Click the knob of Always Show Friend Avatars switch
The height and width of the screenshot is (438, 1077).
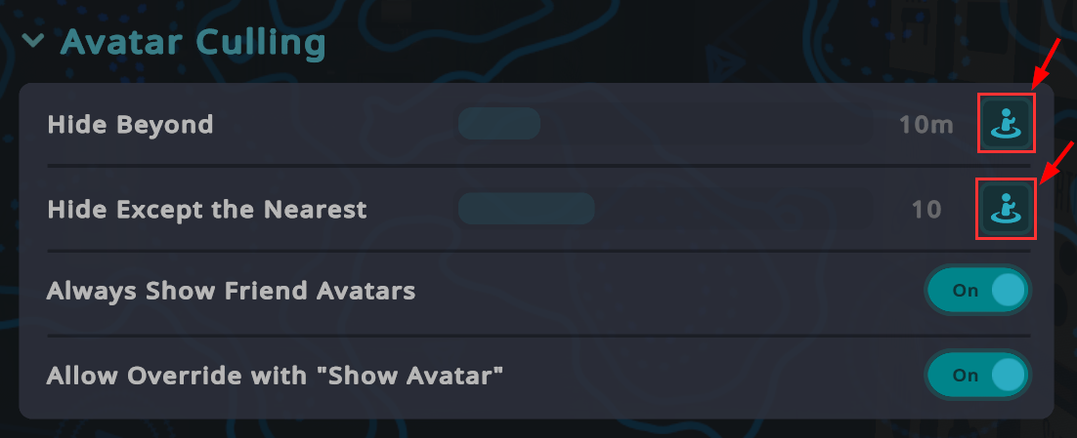click(1008, 291)
